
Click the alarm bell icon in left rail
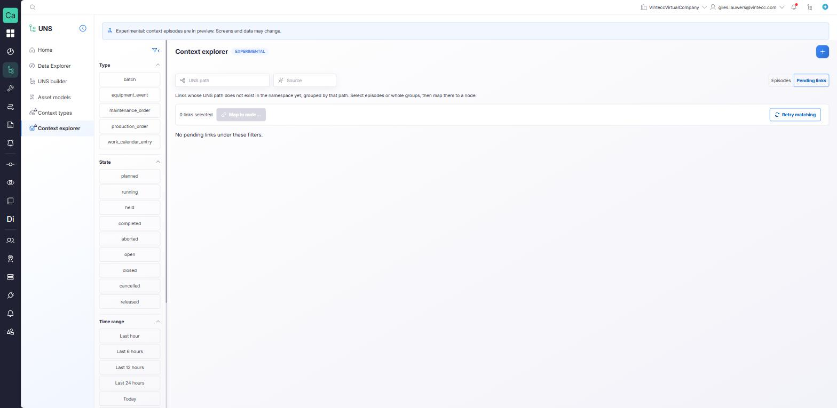coord(10,143)
